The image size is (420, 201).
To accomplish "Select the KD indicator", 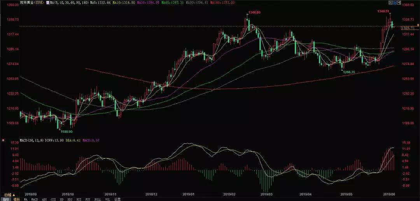I will (61, 199).
